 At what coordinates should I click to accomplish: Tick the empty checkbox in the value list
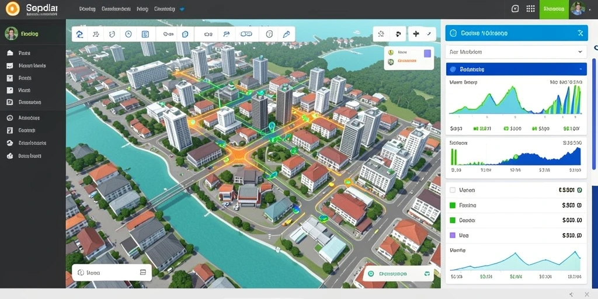point(453,190)
